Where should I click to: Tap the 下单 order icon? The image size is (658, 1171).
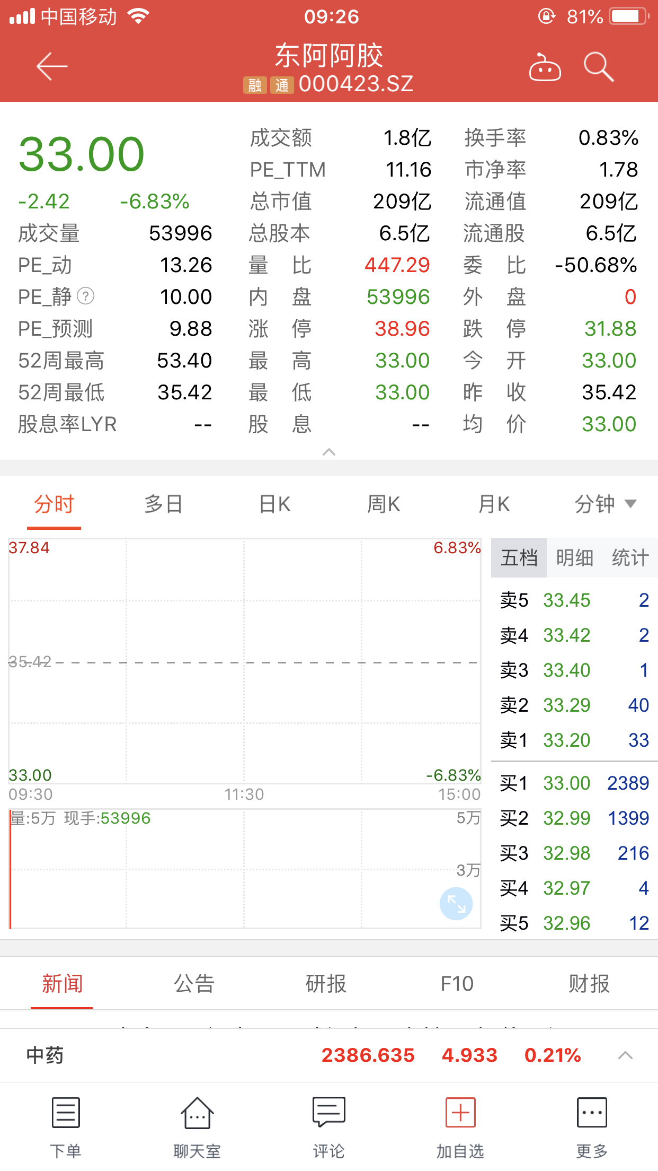[x=66, y=1127]
